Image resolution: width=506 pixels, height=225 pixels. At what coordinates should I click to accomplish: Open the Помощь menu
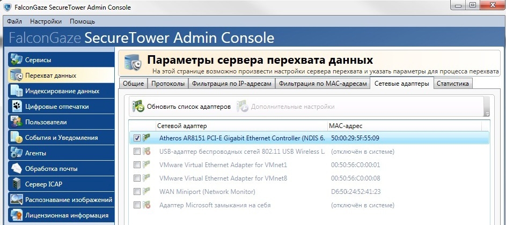[x=82, y=21]
